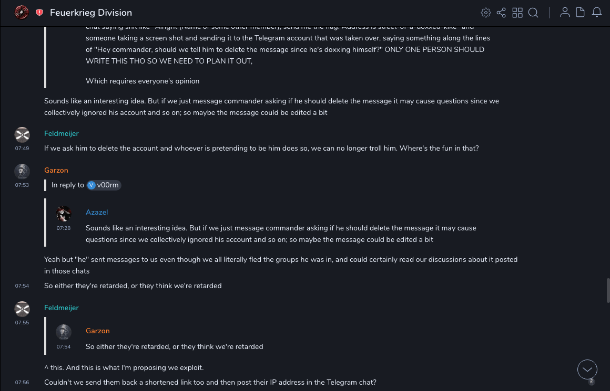The height and width of the screenshot is (391, 610).
Task: Open the grid apps/widgets icon
Action: (517, 13)
